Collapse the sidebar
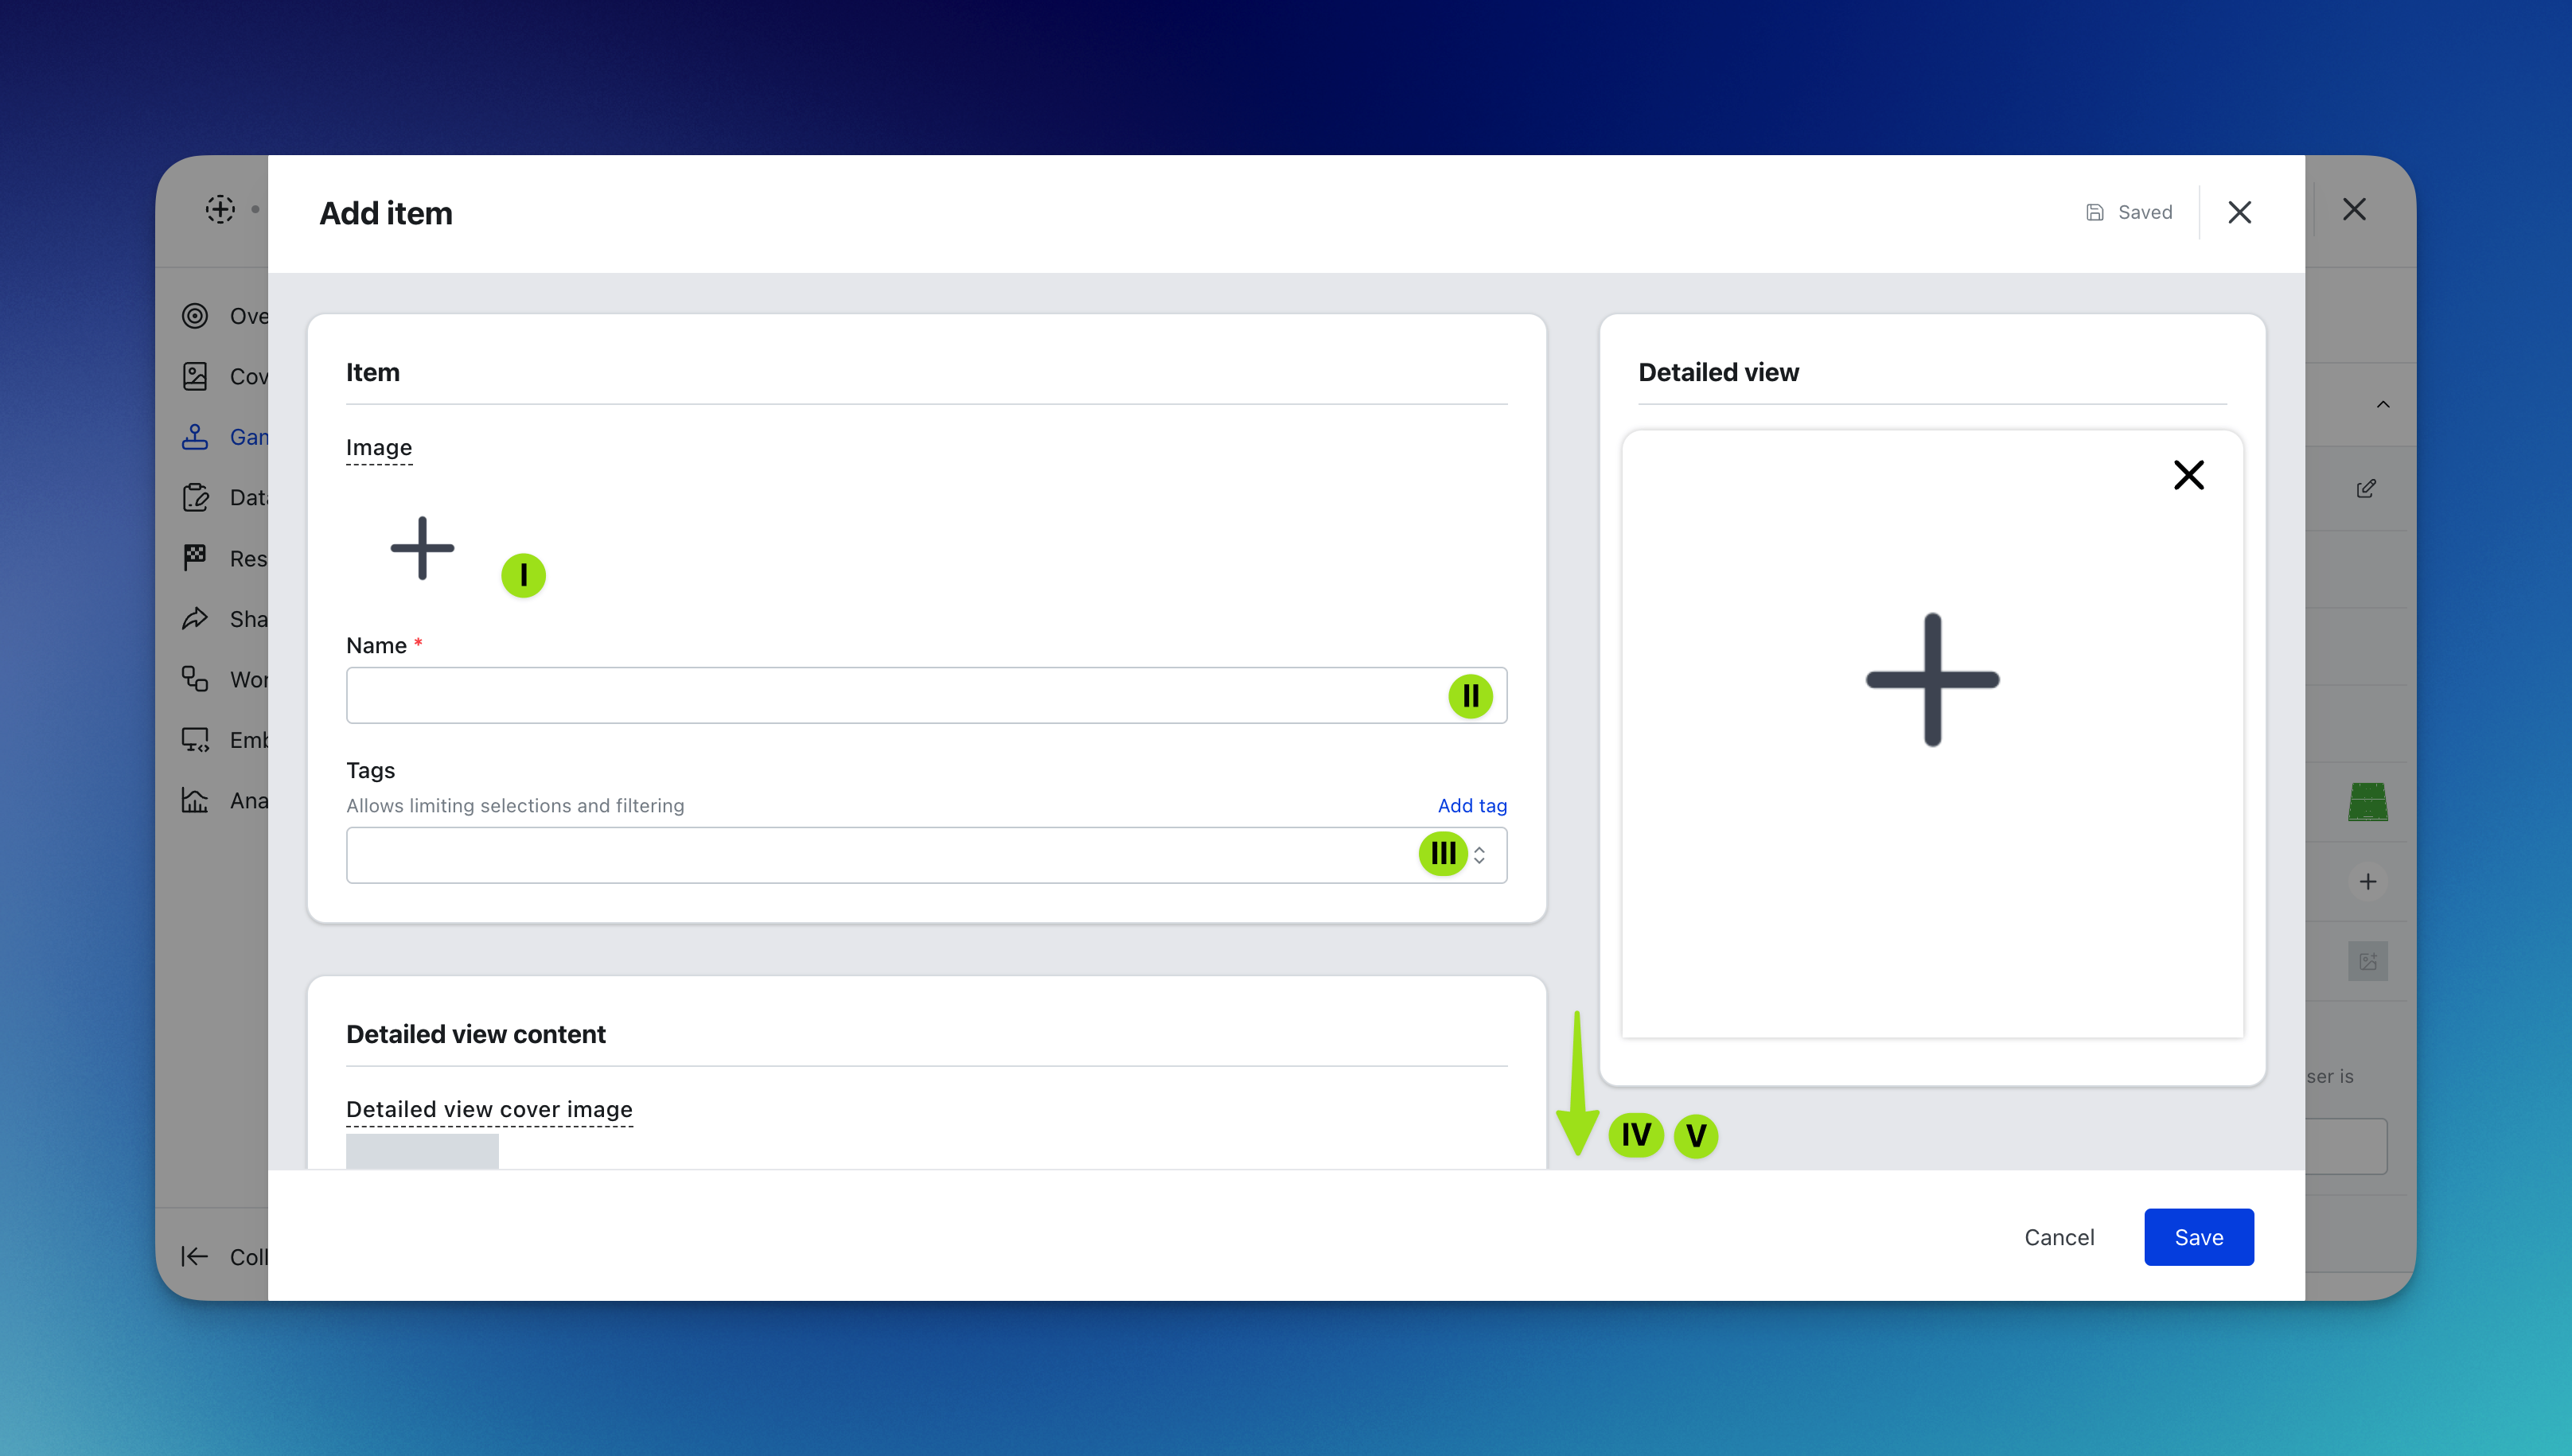 195,1256
